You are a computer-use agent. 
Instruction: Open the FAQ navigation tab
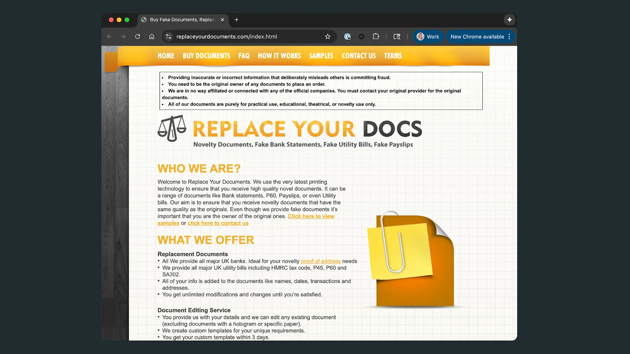pos(244,55)
